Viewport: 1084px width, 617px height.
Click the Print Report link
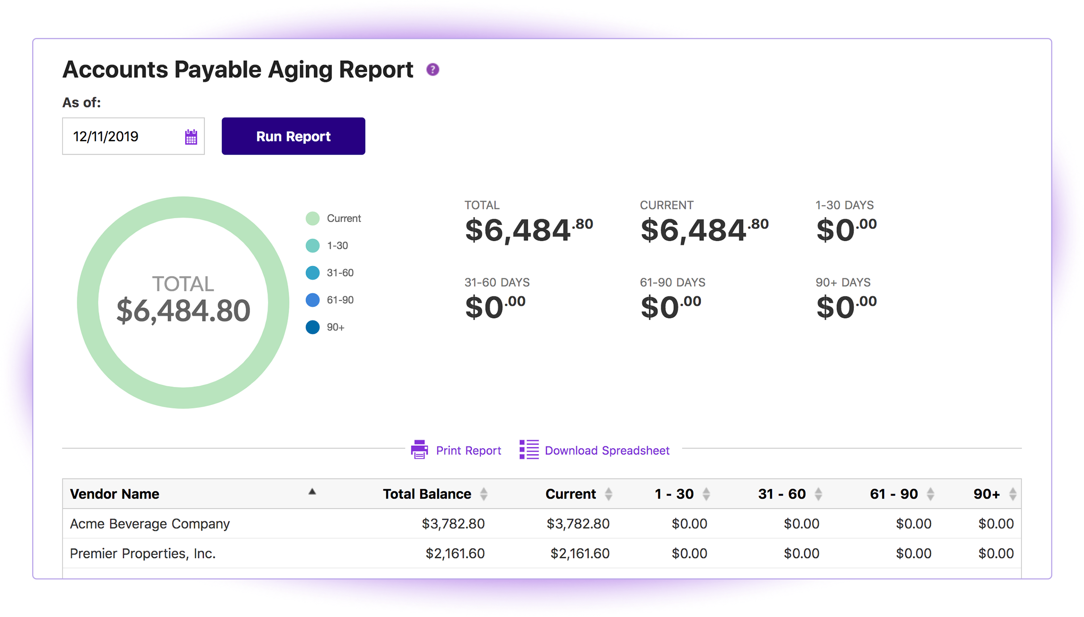(468, 450)
